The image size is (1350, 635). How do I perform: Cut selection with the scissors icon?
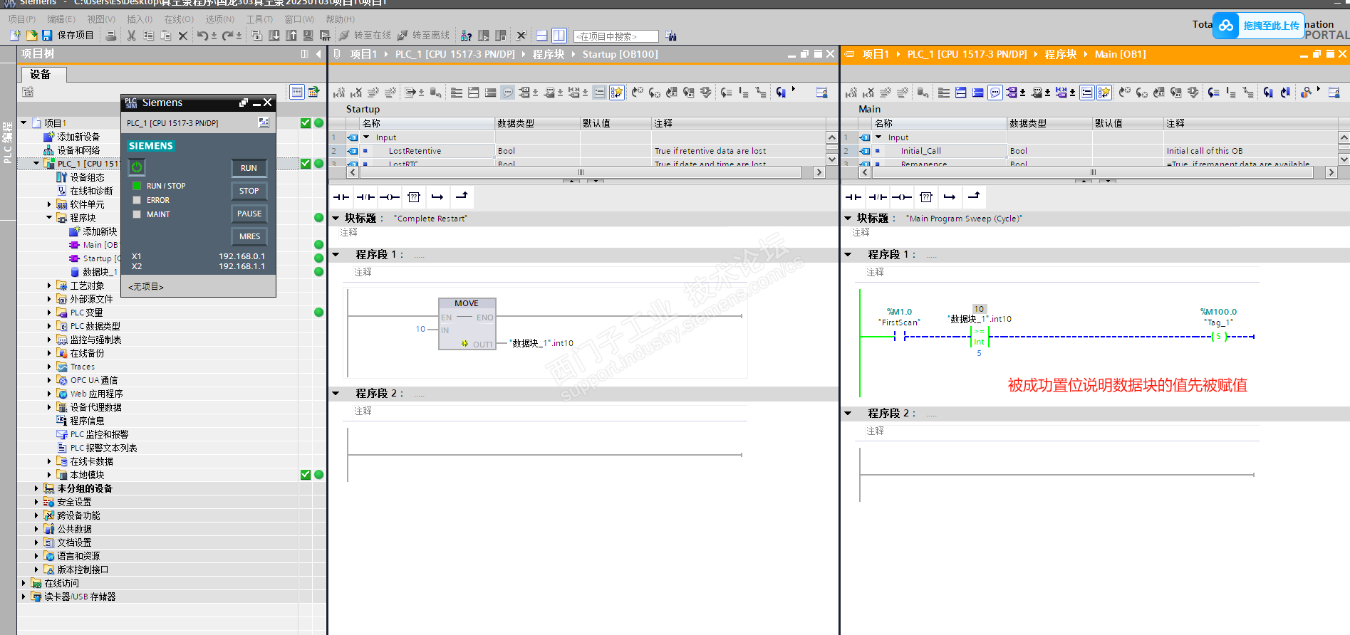(x=131, y=36)
